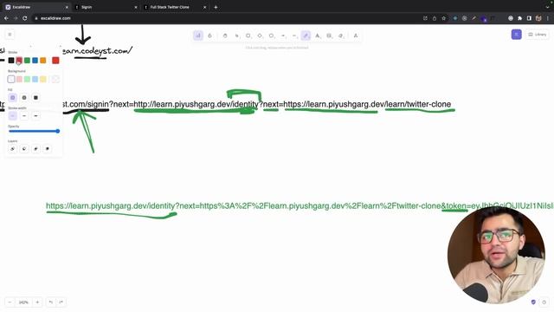
Task: Pick blue stroke color
Action: [35, 61]
